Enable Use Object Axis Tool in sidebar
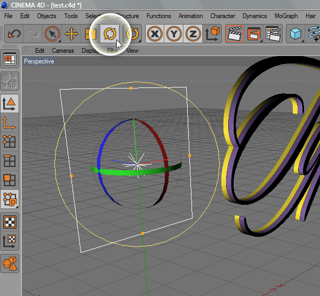320x296 pixels. (10, 122)
